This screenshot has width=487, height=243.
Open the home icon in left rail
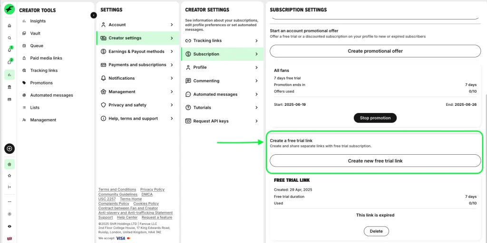[10, 26]
